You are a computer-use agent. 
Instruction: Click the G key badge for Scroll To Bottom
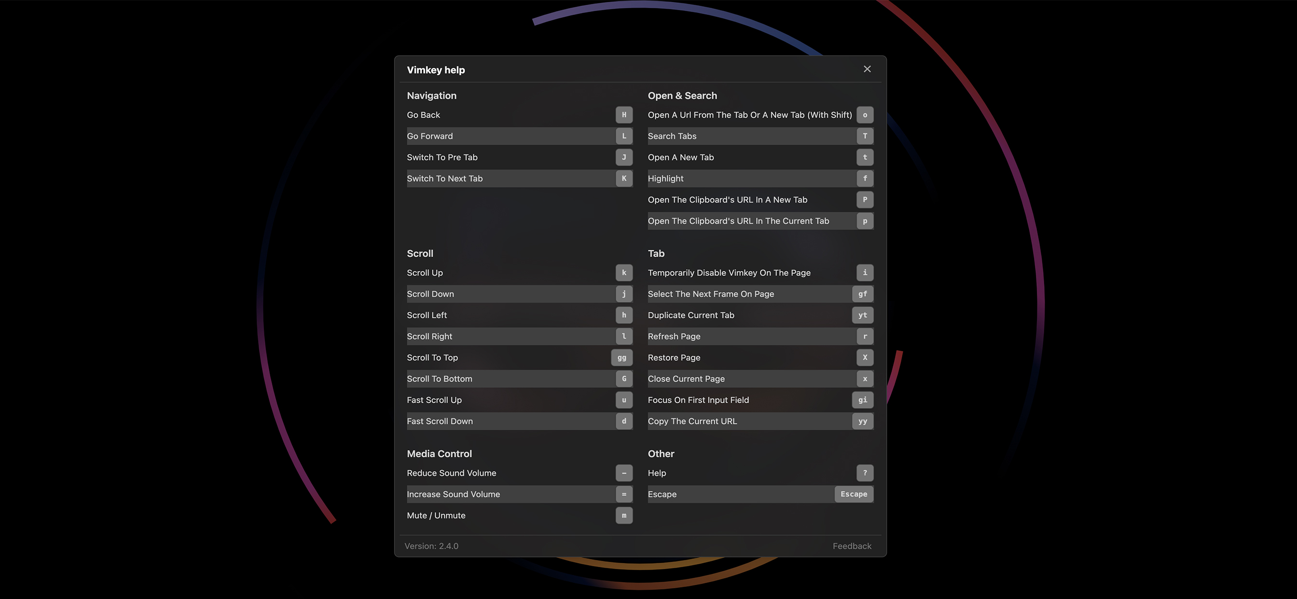pyautogui.click(x=624, y=378)
